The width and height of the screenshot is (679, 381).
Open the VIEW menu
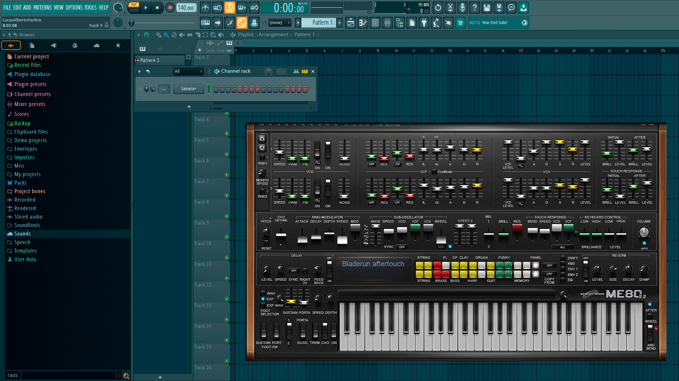tap(59, 7)
